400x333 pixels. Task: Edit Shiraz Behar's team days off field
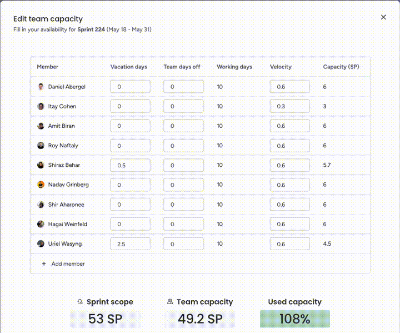coord(183,165)
